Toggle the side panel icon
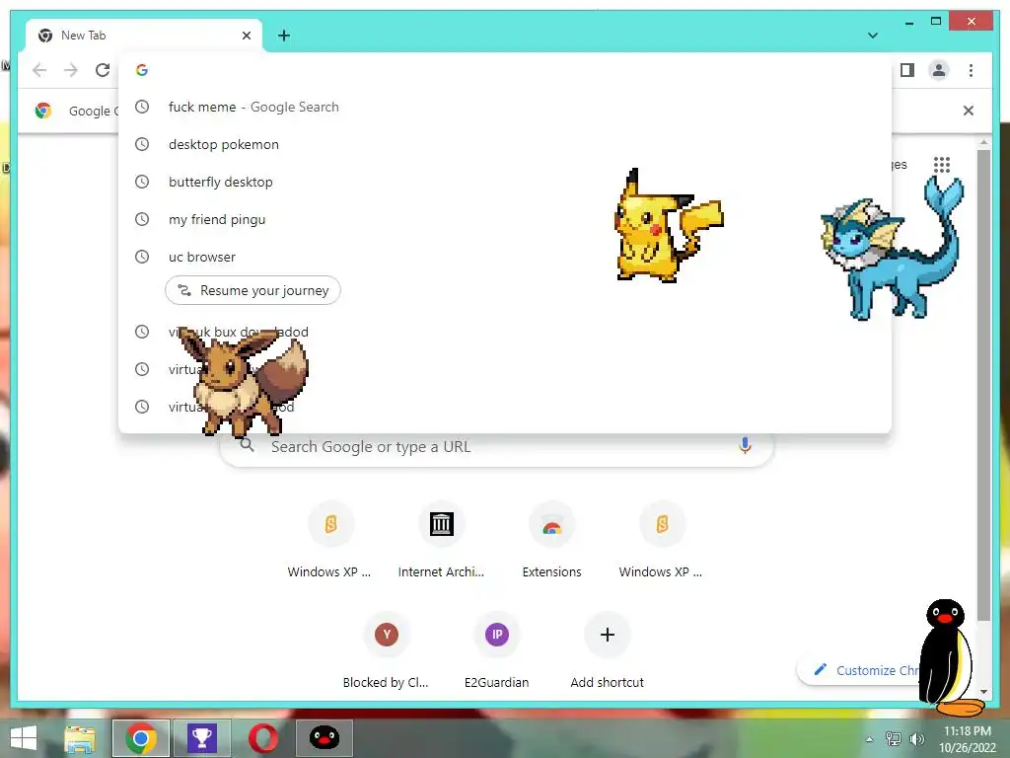This screenshot has height=758, width=1010. (907, 70)
